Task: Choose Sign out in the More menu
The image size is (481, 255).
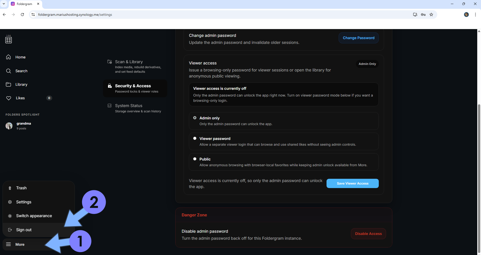Action: click(24, 230)
